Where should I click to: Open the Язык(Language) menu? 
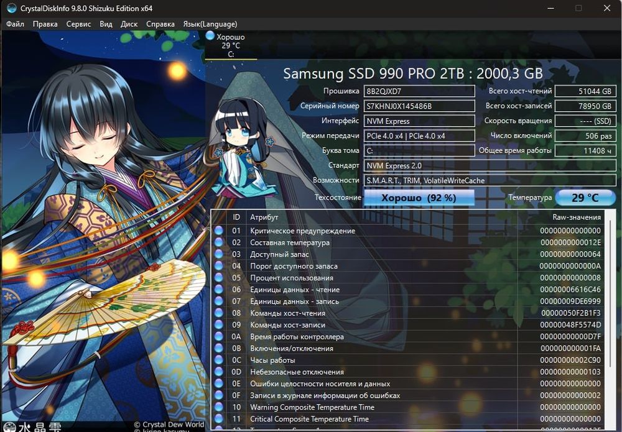pos(210,24)
